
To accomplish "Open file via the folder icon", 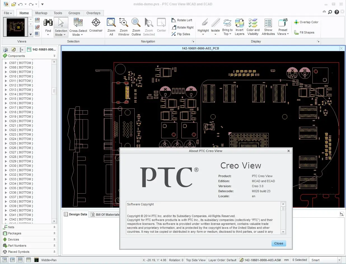I will coord(14,4).
